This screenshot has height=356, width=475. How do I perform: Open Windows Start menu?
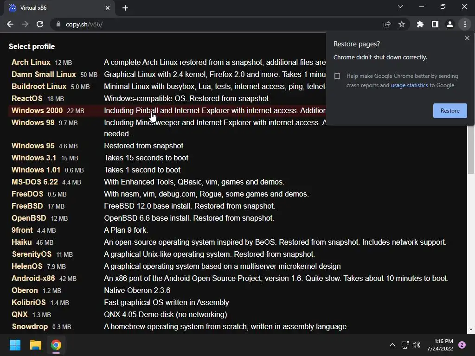pos(15,345)
